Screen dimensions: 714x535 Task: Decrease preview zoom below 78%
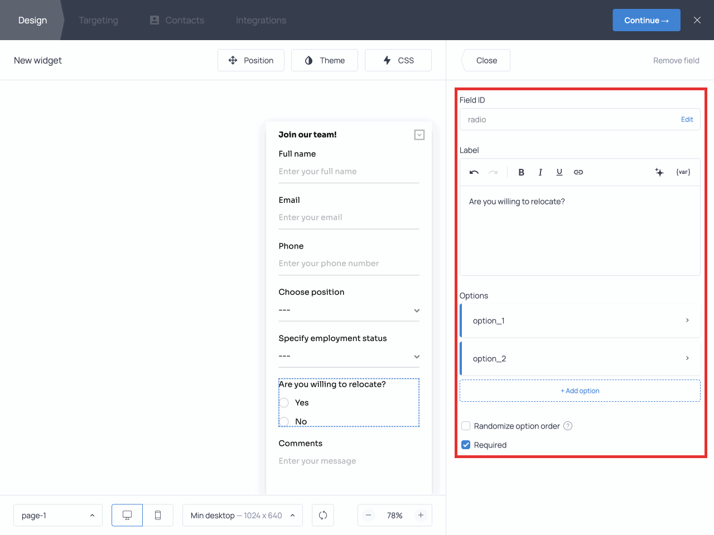pos(369,515)
